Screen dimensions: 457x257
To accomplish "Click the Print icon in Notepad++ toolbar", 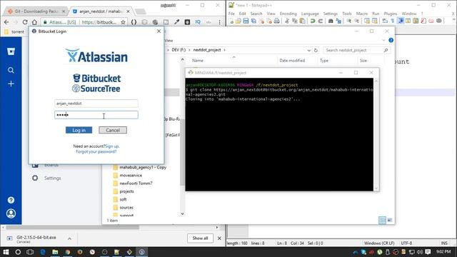I will (x=276, y=21).
